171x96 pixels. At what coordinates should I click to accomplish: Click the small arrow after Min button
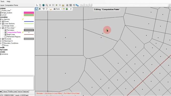(91, 5)
